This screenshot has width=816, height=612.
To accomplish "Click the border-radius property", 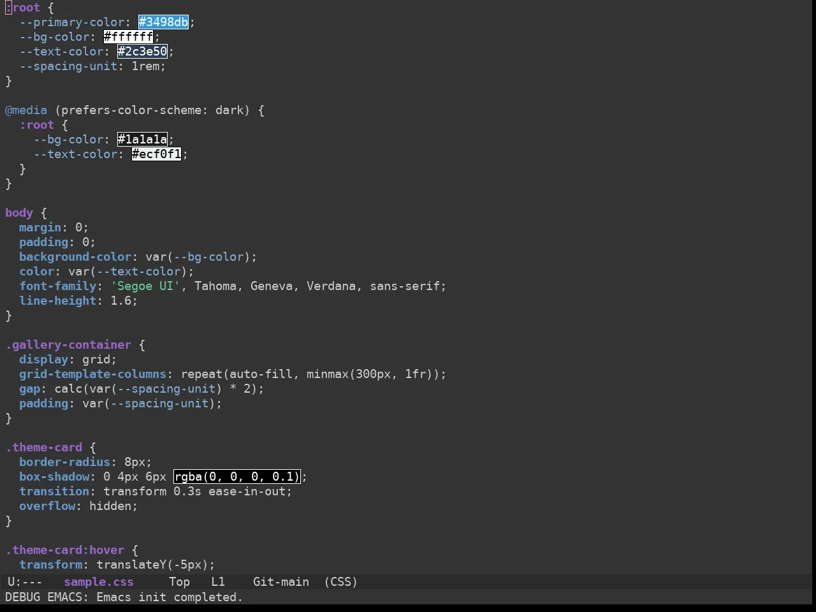I will tap(65, 462).
